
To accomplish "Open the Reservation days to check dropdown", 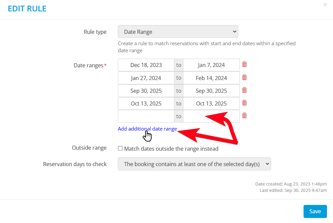I will [x=194, y=164].
